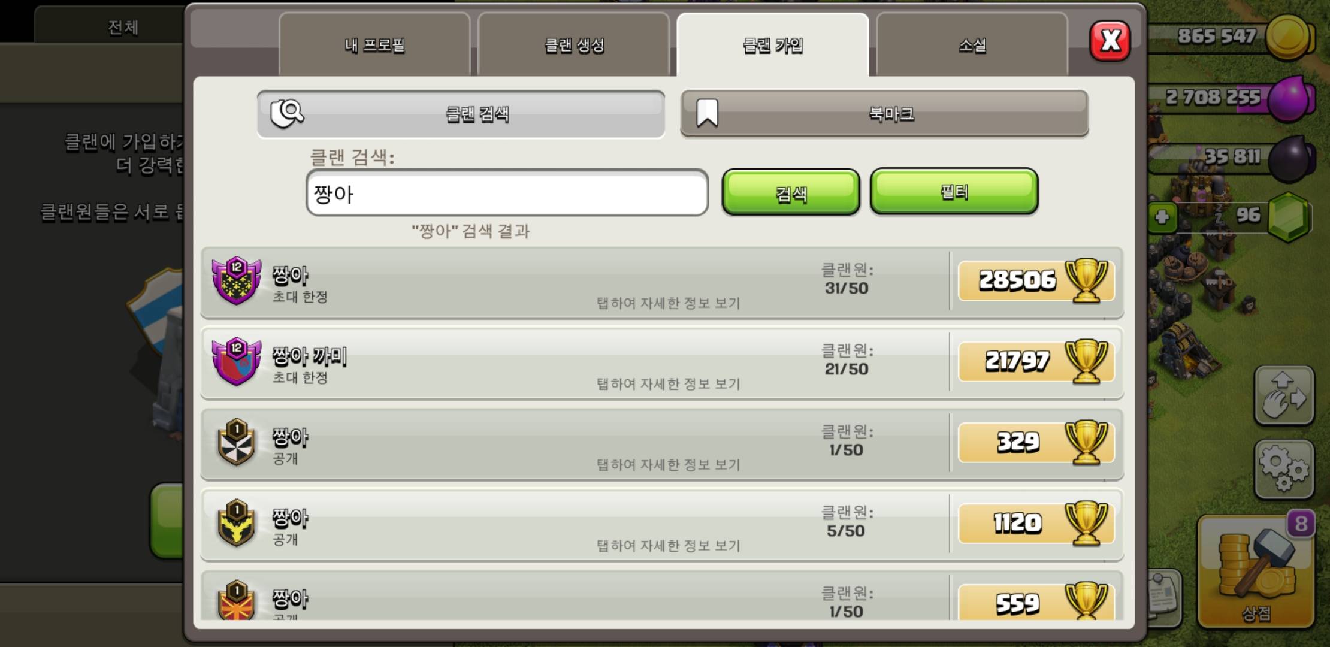1330x647 pixels.
Task: Click the level 12 짱아 clan badge
Action: [237, 280]
